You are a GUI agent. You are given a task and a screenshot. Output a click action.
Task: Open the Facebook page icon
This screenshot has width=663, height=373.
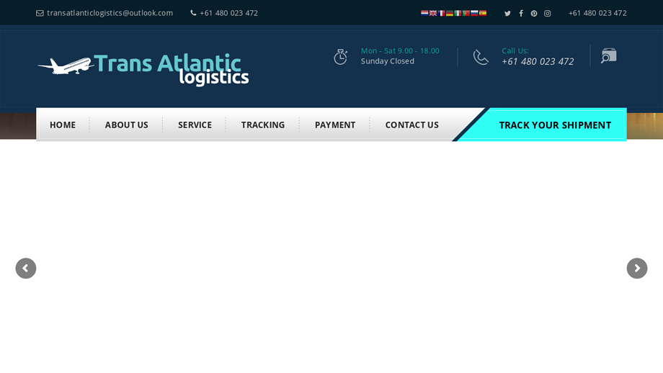[521, 14]
